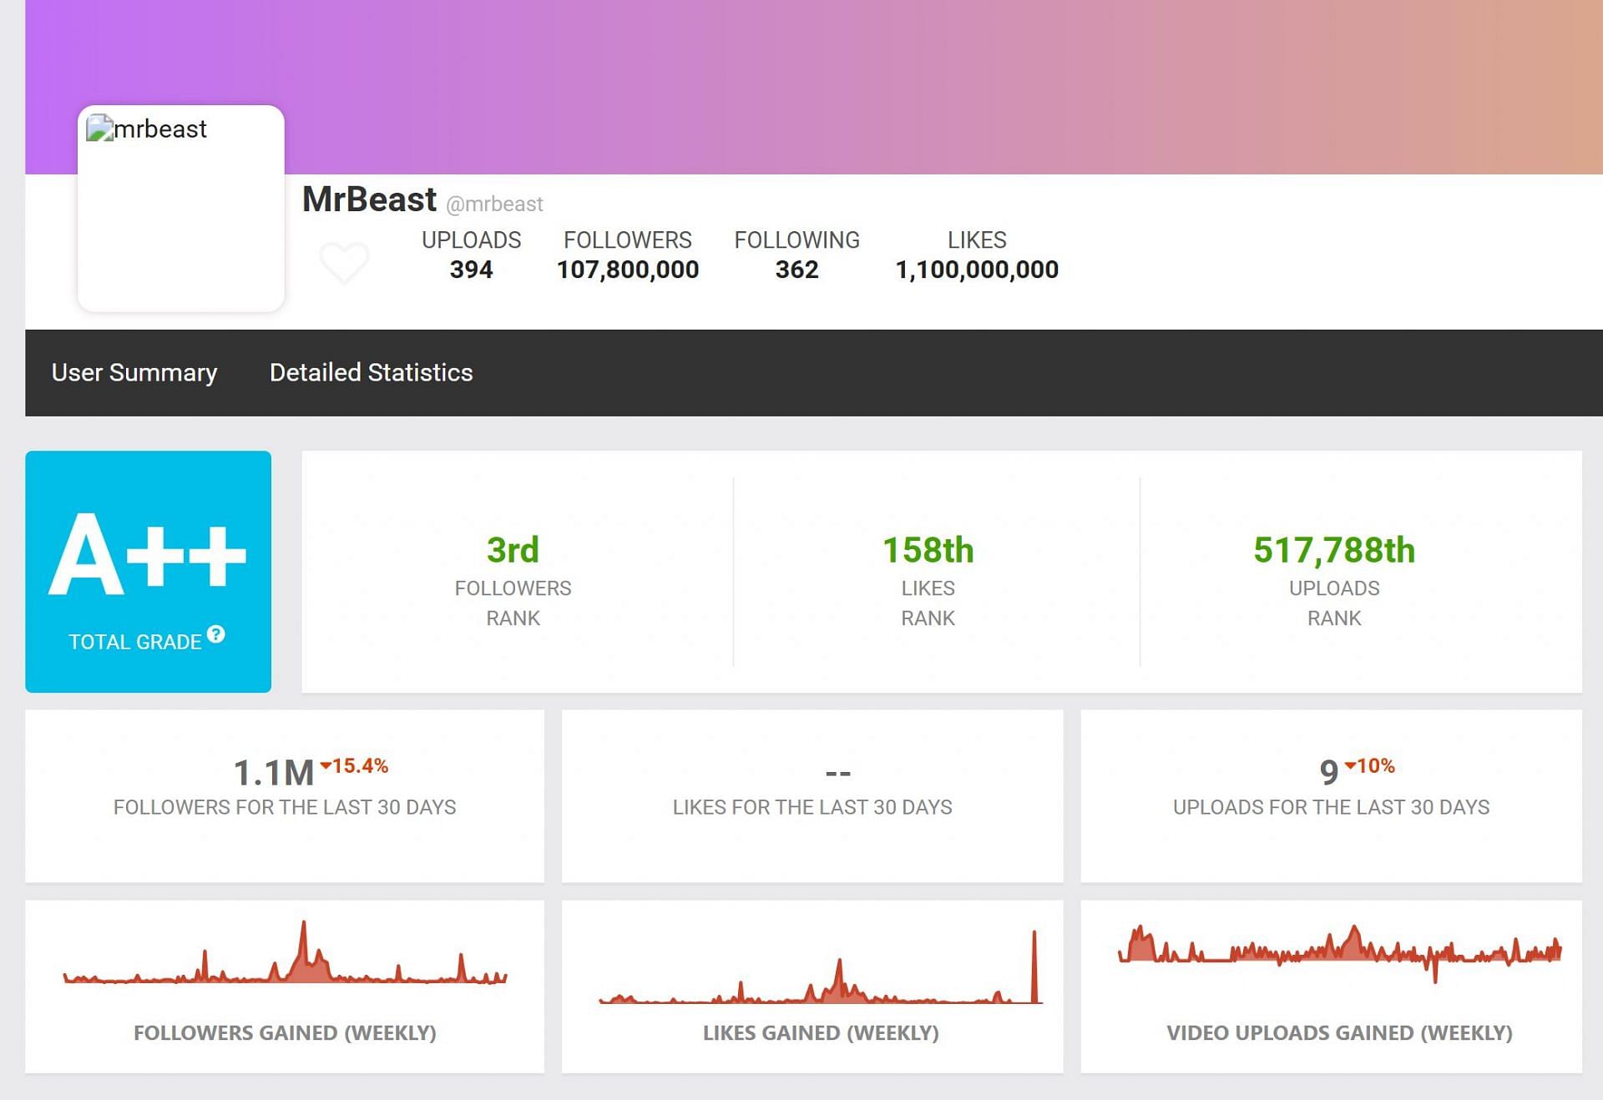Click the LIKES header label in profile stats
The width and height of the screenshot is (1603, 1100).
coord(977,240)
